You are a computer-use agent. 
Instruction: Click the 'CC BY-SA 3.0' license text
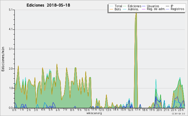(178, 114)
